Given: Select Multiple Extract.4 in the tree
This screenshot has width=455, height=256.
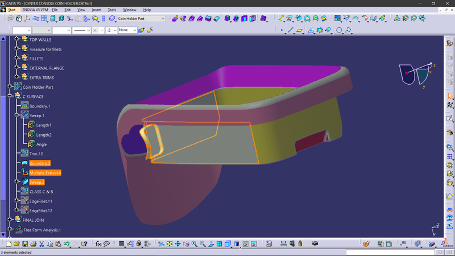Looking at the screenshot, I should (45, 173).
